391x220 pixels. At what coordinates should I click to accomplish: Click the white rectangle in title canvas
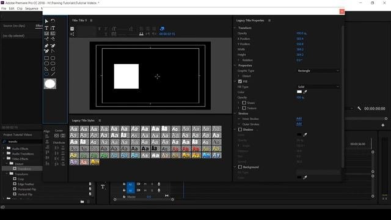[126, 76]
